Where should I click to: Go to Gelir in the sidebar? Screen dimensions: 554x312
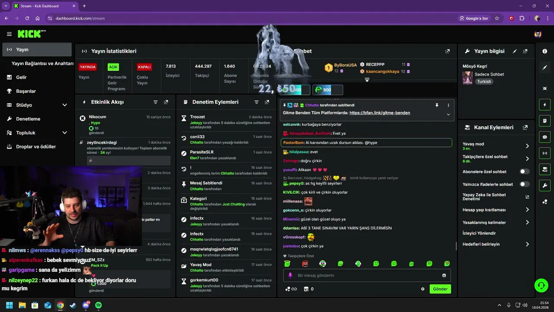[37, 77]
